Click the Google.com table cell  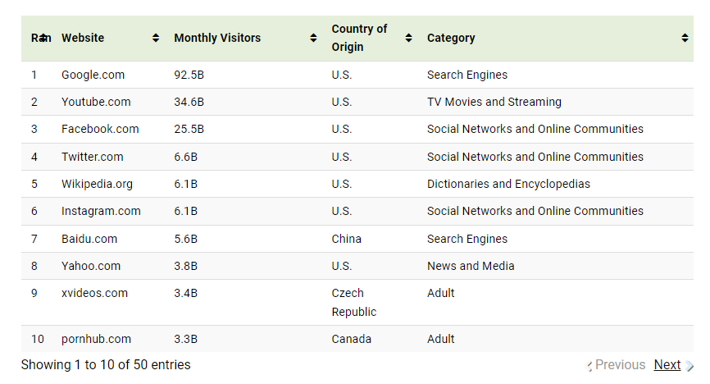click(93, 75)
